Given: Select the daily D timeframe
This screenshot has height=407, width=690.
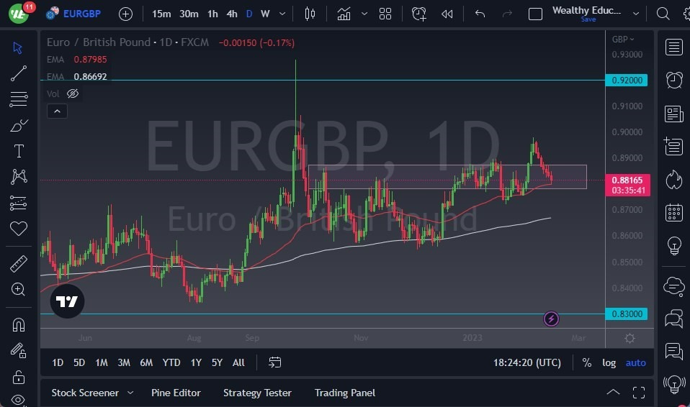Looking at the screenshot, I should click(x=249, y=14).
